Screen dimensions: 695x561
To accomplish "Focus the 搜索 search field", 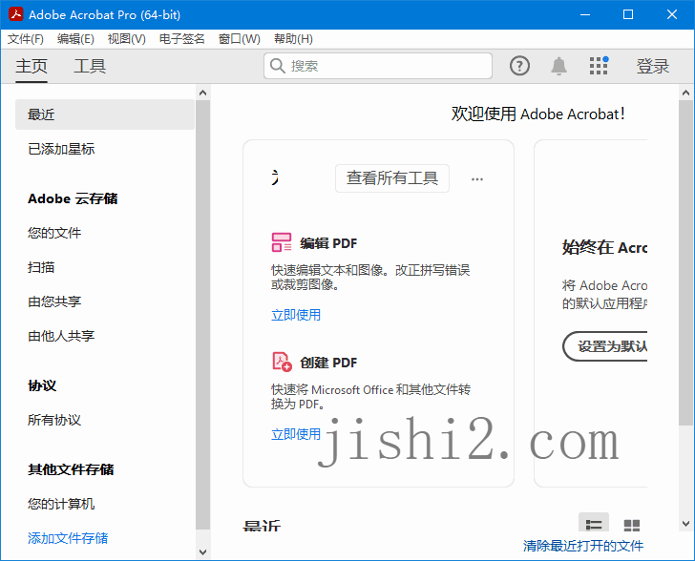I will pos(378,66).
